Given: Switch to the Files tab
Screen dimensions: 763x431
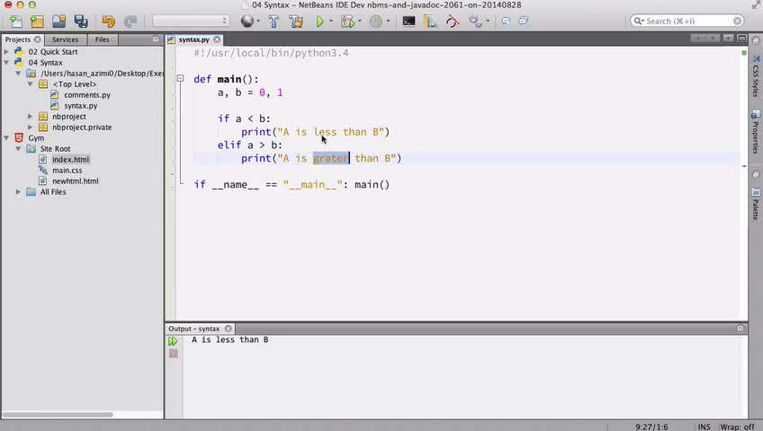Looking at the screenshot, I should click(x=103, y=40).
